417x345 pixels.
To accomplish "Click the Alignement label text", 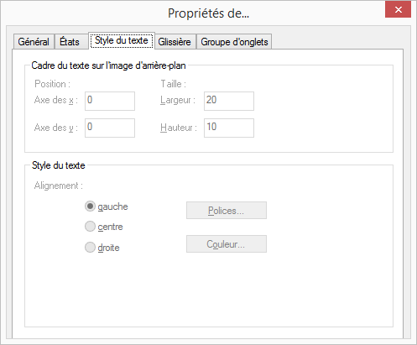I will coord(59,186).
